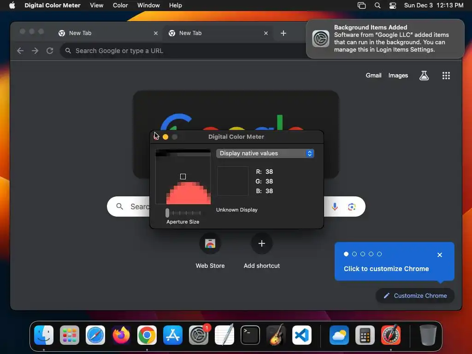Open Spotlight search in menu bar
The width and height of the screenshot is (472, 354).
click(378, 6)
